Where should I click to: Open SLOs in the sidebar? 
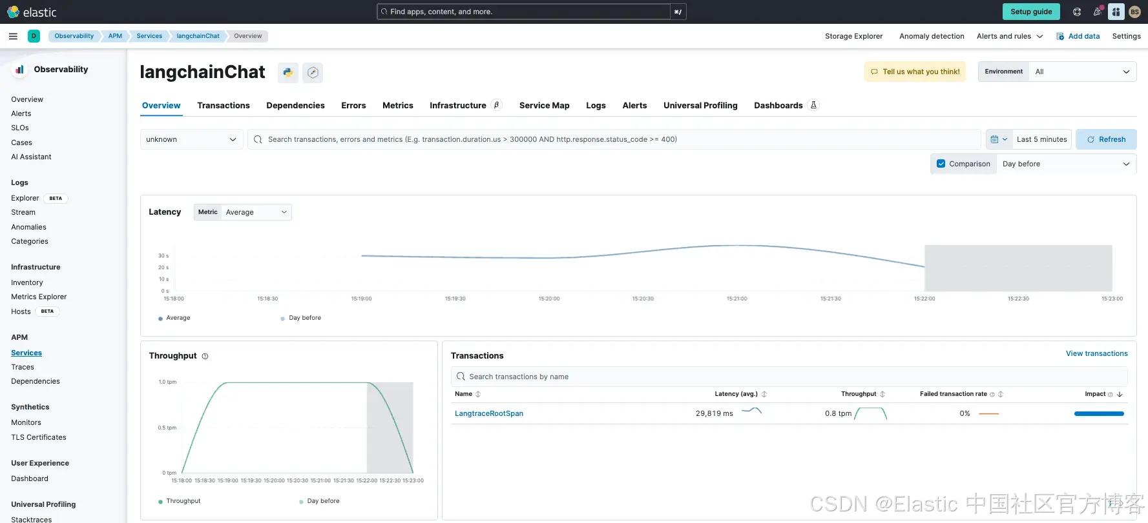click(20, 128)
